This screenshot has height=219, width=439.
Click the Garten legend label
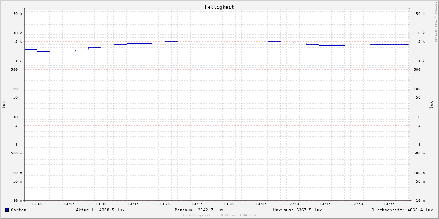18,210
